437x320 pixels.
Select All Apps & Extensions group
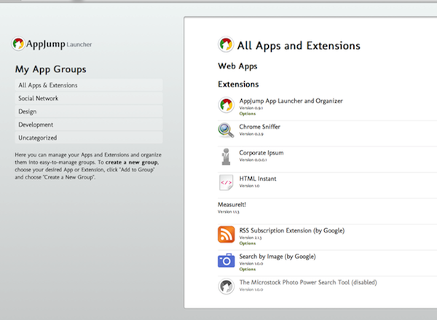coord(48,85)
